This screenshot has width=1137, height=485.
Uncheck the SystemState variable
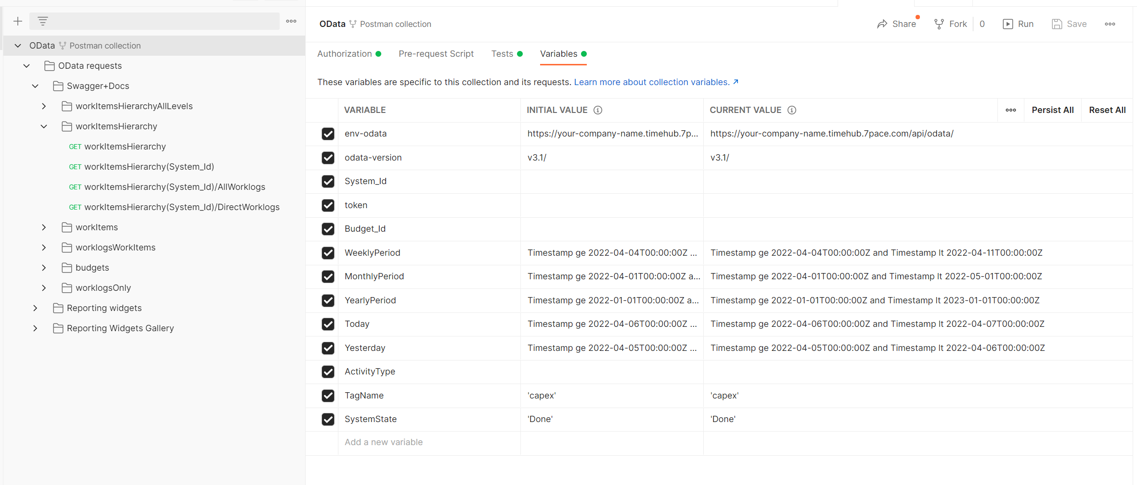point(328,419)
